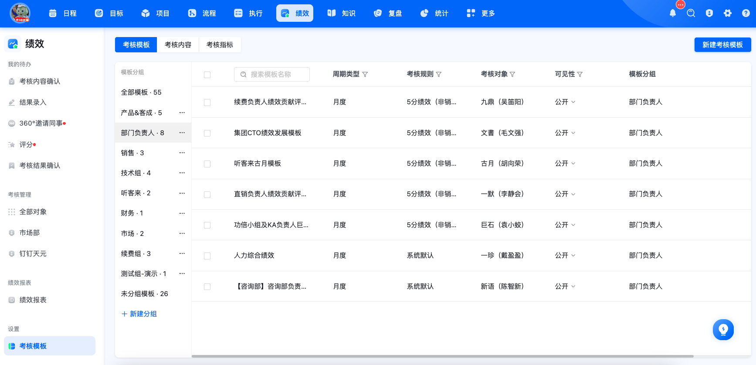This screenshot has width=756, height=365.
Task: Expand 公开 visibility dropdown for 听客来古月模板
Action: pos(565,164)
